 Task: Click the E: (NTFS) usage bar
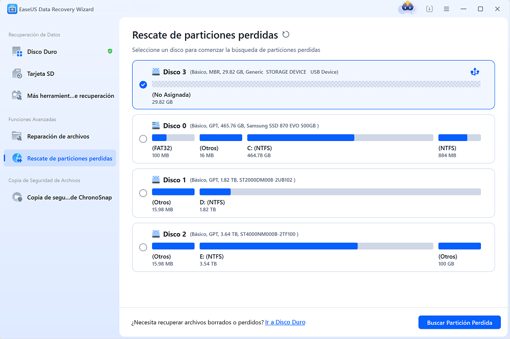point(317,246)
